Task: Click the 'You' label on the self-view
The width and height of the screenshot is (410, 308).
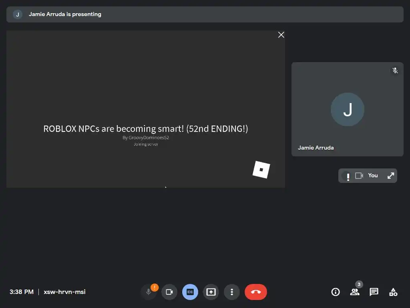Action: tap(373, 176)
